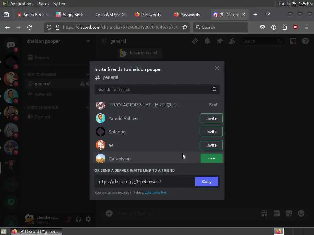Invite Sploopo to the server
Image resolution: width=314 pixels, height=235 pixels.
(211, 132)
